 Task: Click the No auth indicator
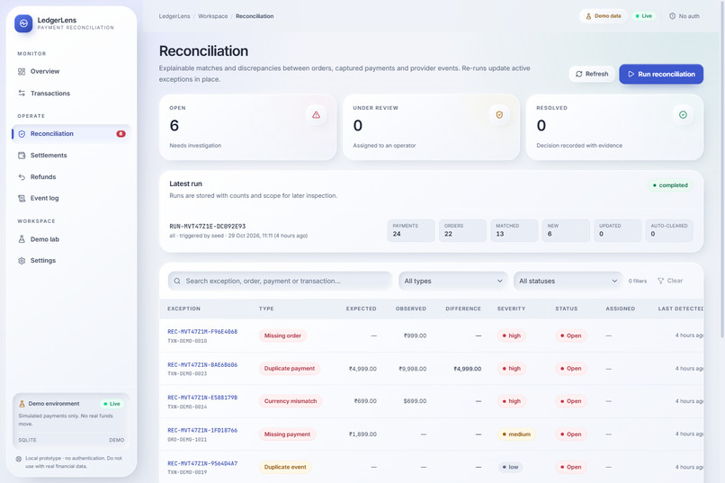(685, 16)
